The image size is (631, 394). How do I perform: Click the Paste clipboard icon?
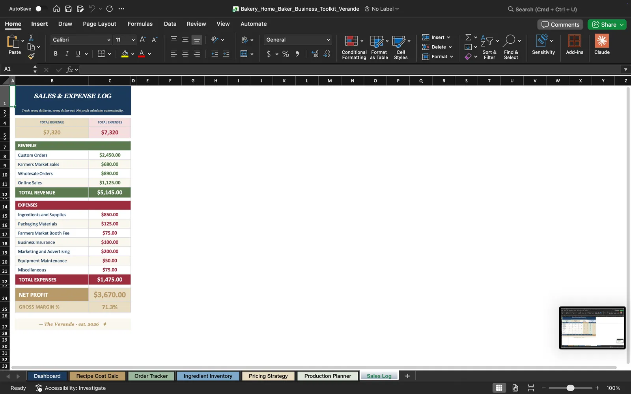pyautogui.click(x=13, y=41)
